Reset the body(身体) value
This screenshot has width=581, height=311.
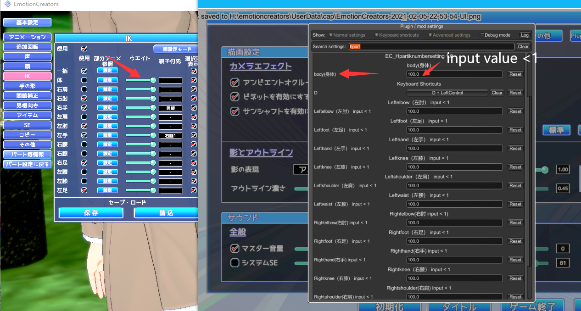pyautogui.click(x=515, y=74)
